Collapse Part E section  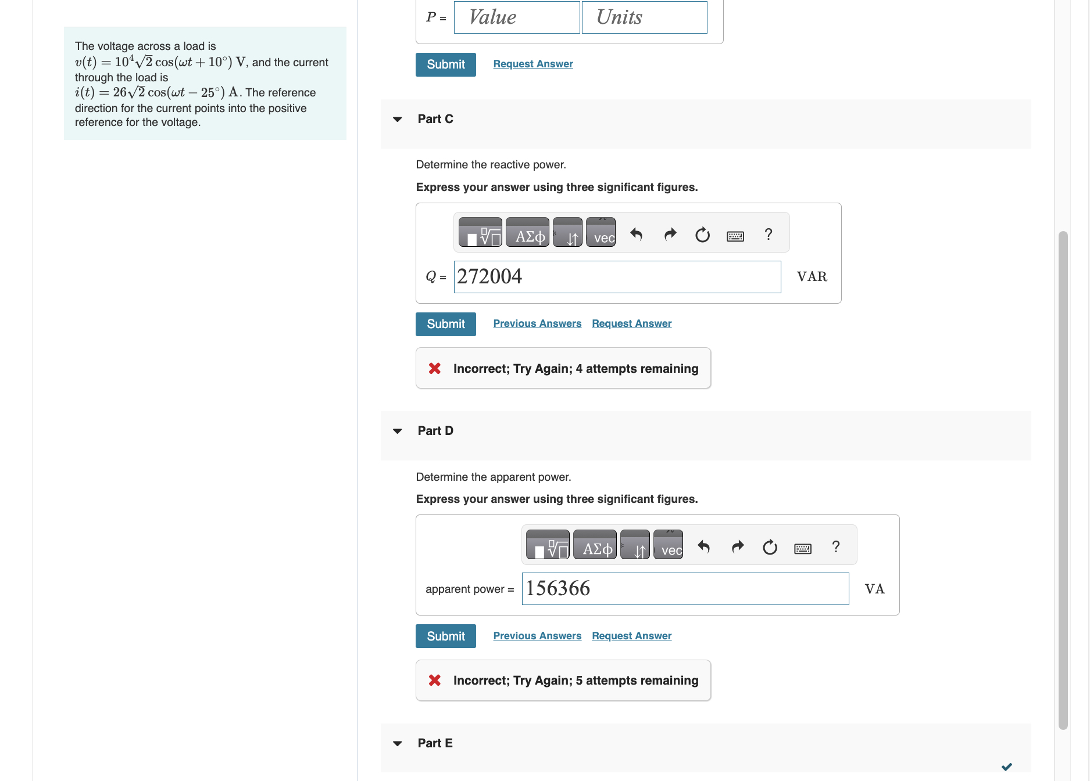pyautogui.click(x=398, y=744)
